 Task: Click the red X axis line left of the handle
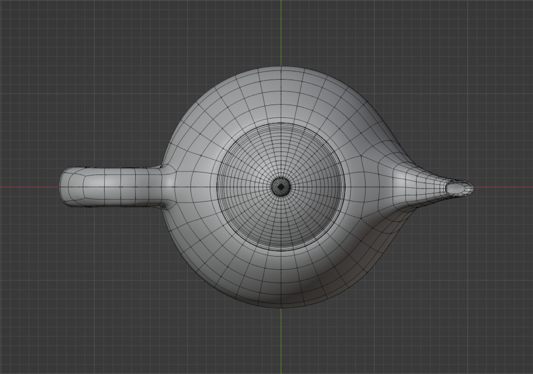click(x=31, y=188)
